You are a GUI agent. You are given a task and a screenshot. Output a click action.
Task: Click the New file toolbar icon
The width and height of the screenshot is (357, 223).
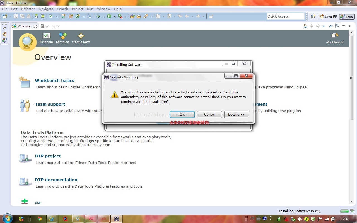pyautogui.click(x=5, y=16)
